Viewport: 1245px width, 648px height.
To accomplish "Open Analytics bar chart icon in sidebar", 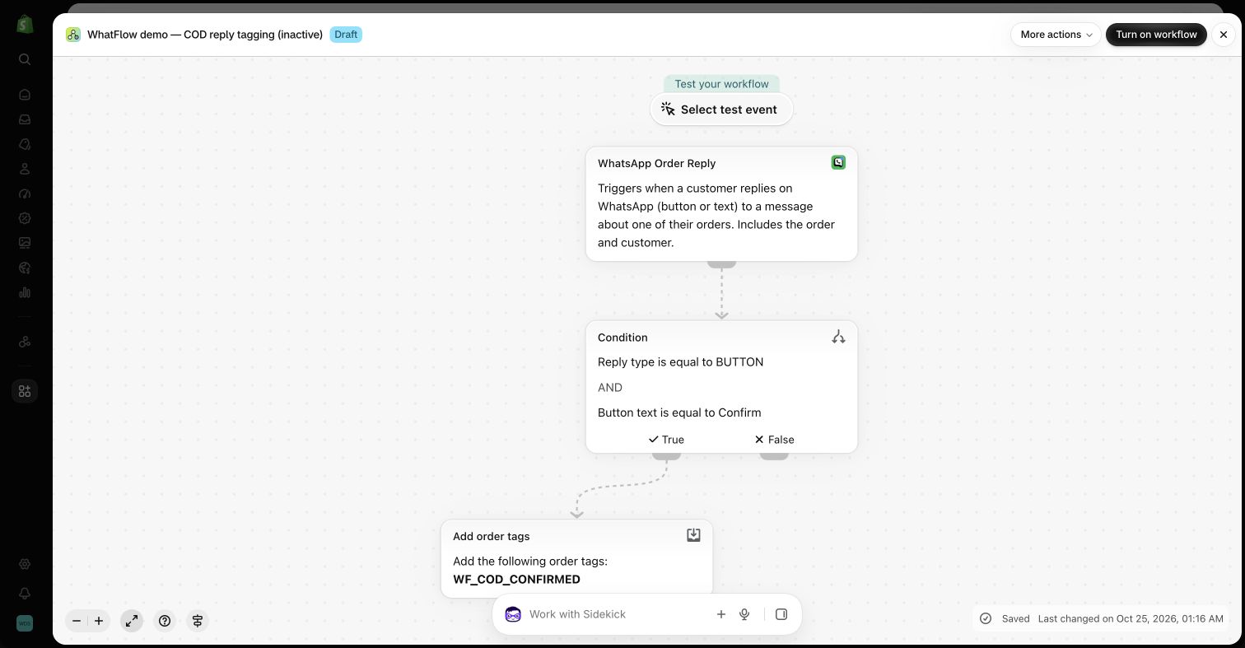I will (x=25, y=292).
